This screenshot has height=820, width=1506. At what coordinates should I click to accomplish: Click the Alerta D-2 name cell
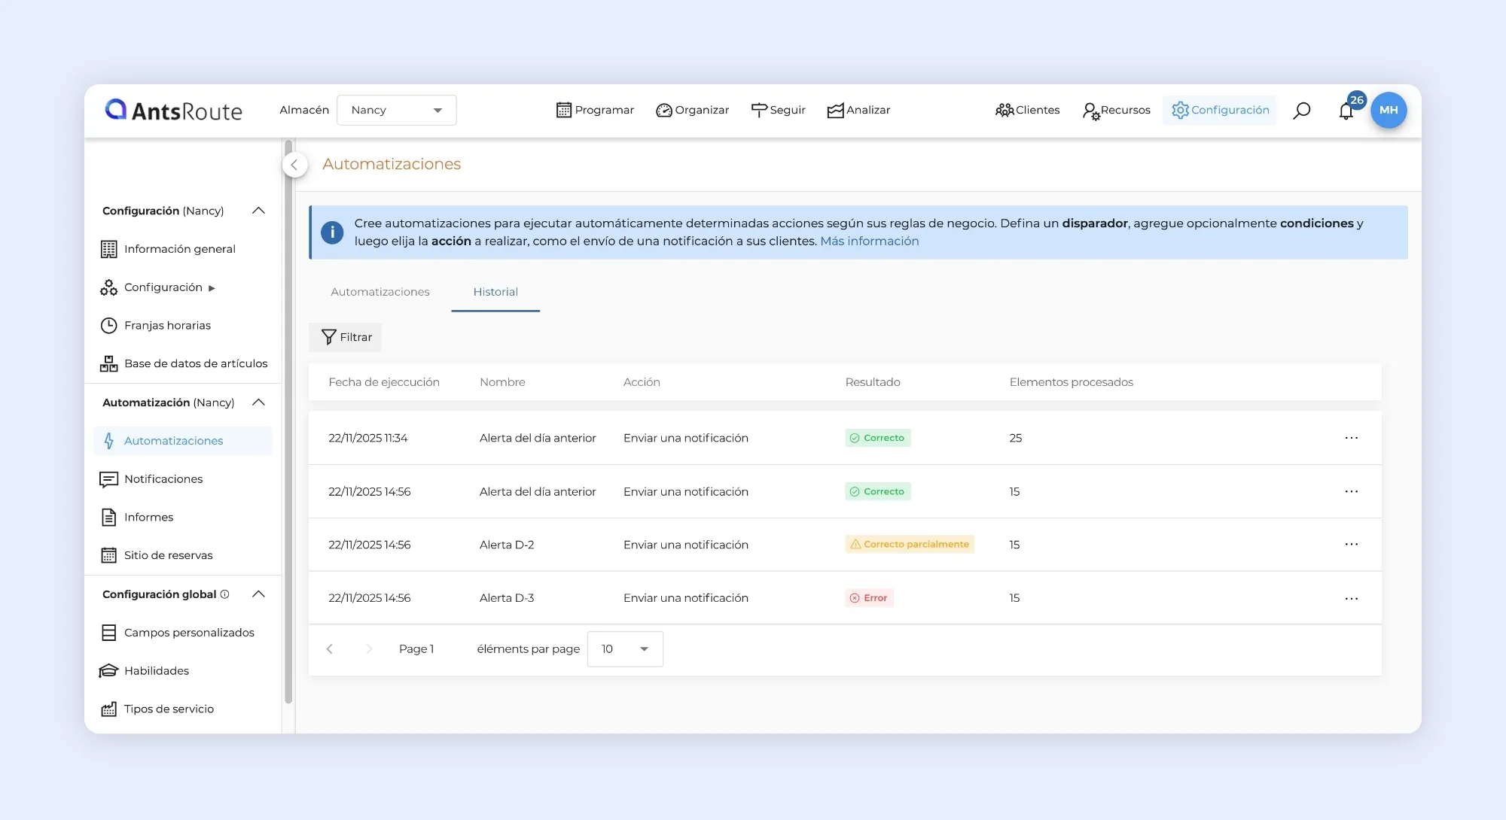[x=507, y=545]
